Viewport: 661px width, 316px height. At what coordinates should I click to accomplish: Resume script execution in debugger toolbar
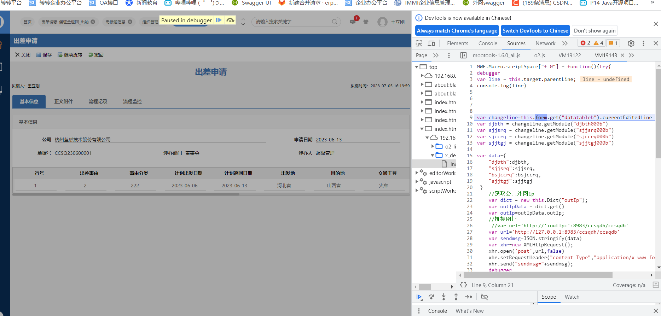pyautogui.click(x=419, y=297)
